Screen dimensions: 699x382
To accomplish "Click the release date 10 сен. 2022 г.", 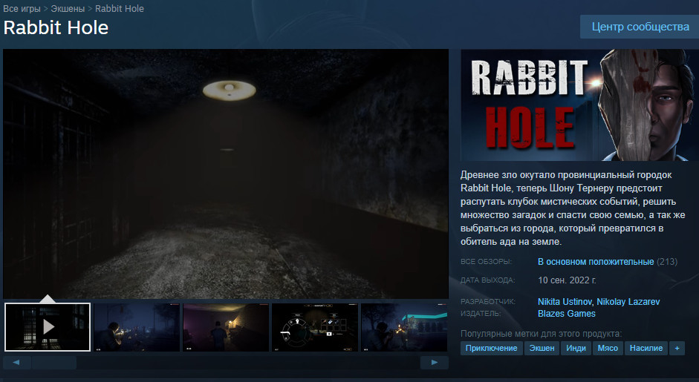I will [x=567, y=280].
